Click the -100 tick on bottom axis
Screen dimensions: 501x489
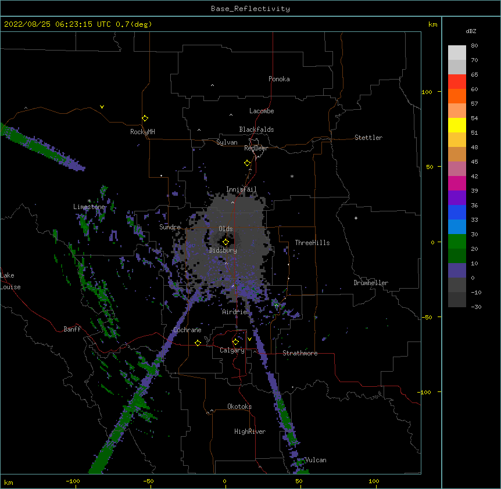click(x=73, y=481)
